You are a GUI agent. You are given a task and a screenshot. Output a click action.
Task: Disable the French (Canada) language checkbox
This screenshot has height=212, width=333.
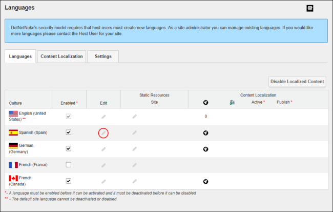tap(68, 181)
